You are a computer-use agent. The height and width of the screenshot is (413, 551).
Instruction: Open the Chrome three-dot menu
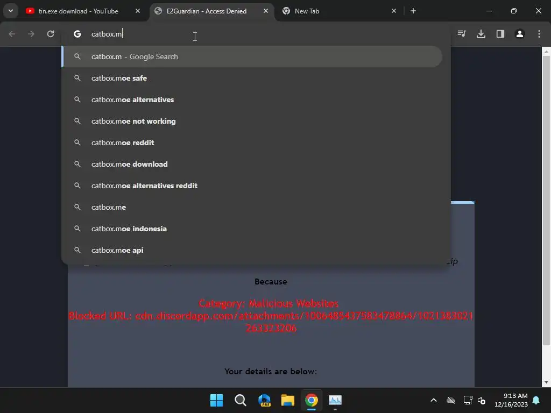539,34
